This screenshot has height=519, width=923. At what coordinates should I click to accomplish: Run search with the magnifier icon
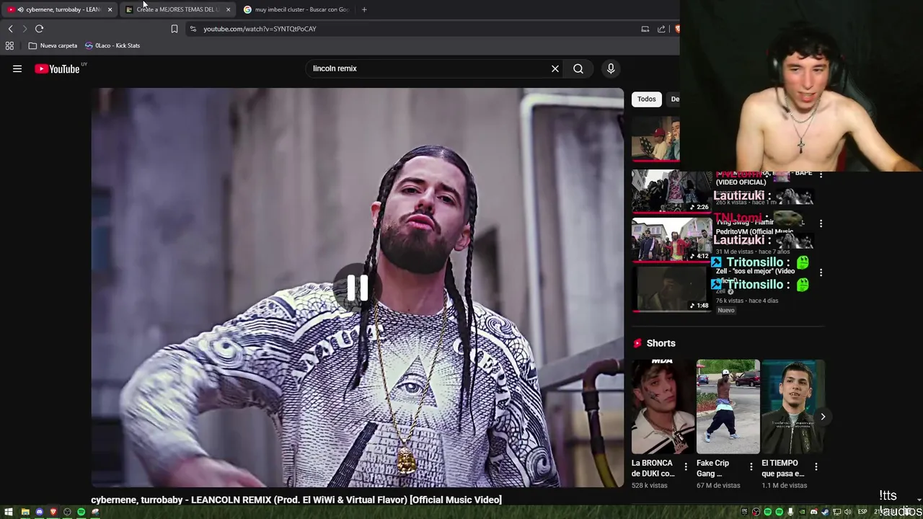pyautogui.click(x=578, y=68)
